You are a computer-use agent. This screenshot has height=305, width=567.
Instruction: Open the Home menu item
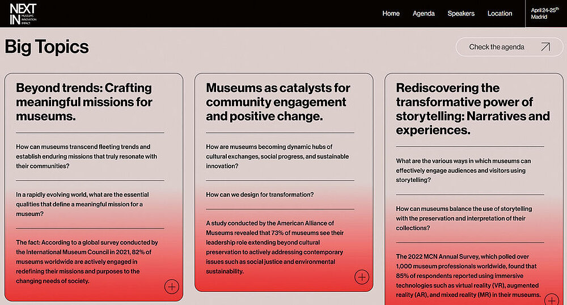[391, 14]
